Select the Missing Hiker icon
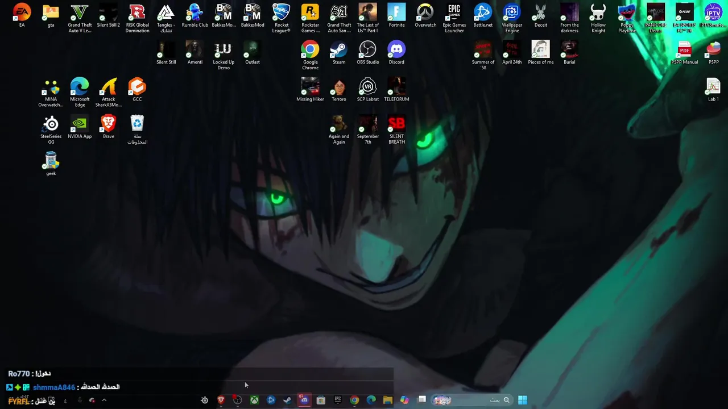This screenshot has width=728, height=409. click(310, 90)
